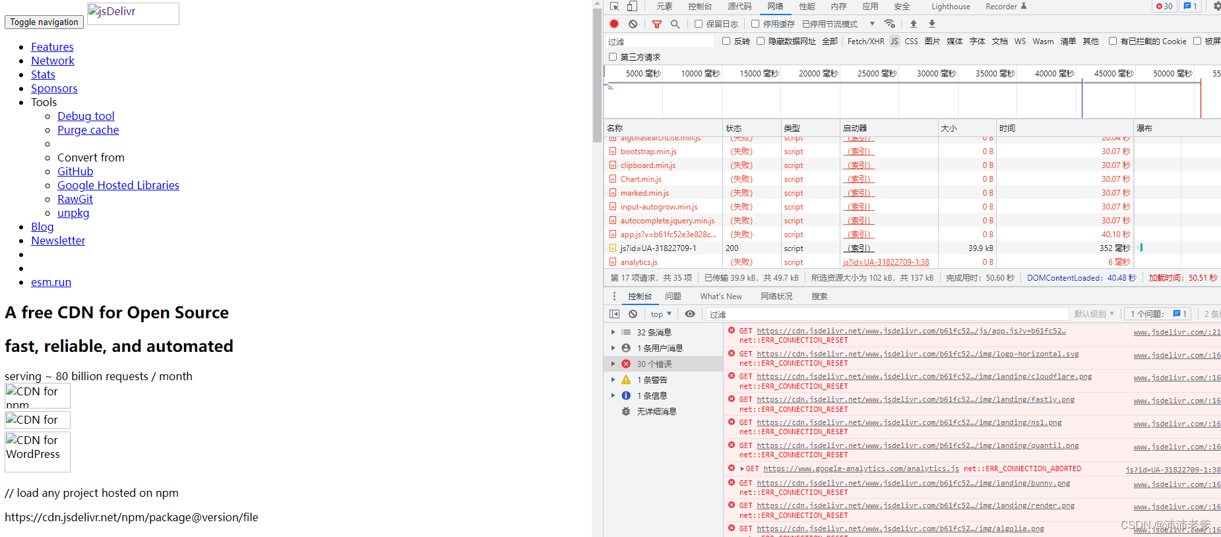
Task: Open the Purge cache link
Action: coord(88,130)
